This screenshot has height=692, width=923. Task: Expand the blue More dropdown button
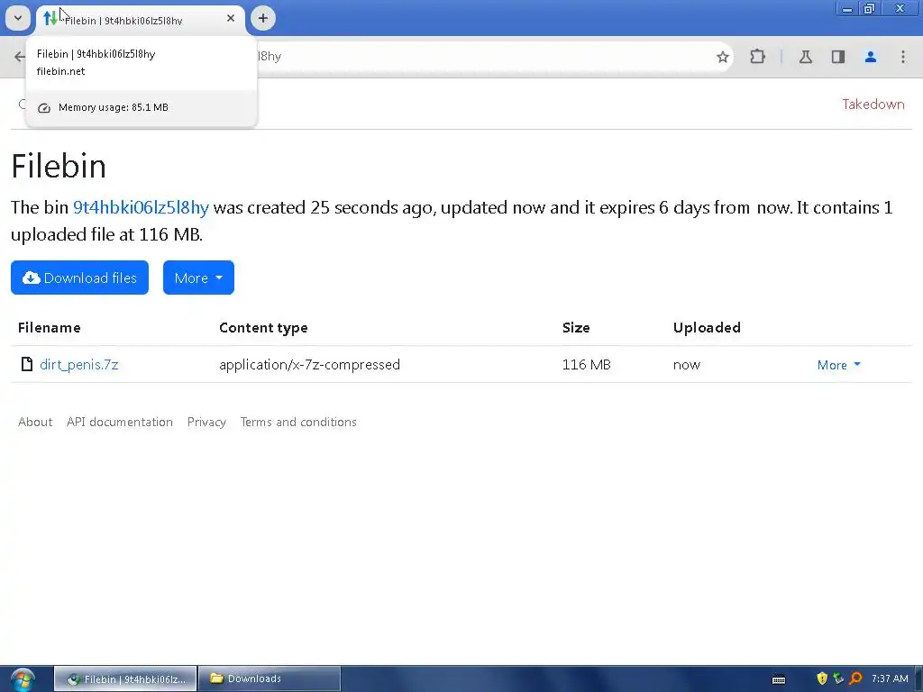[198, 278]
